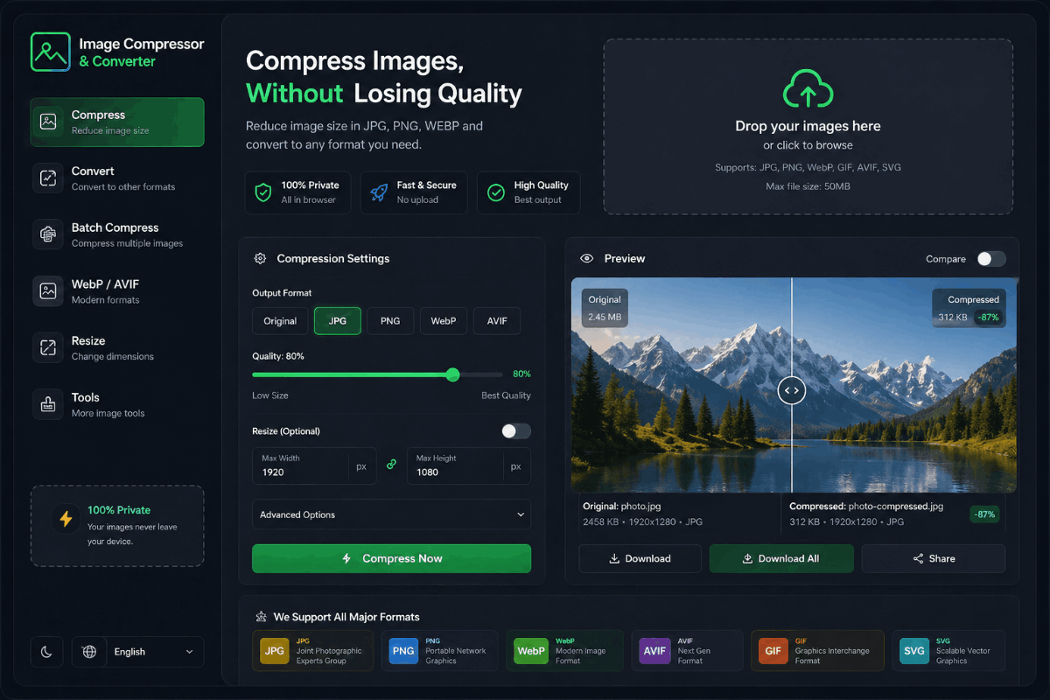1050x700 pixels.
Task: Open the Convert menu item
Action: [117, 178]
